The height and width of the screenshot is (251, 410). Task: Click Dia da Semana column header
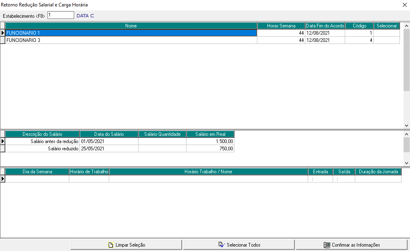37,172
